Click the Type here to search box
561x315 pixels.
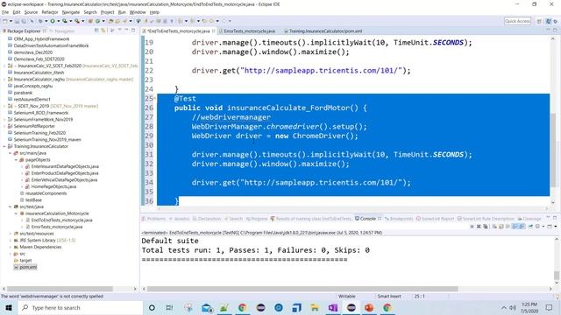[x=80, y=307]
